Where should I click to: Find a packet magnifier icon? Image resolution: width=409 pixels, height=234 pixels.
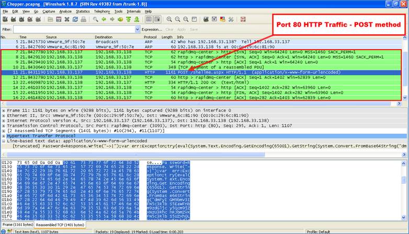(96, 19)
